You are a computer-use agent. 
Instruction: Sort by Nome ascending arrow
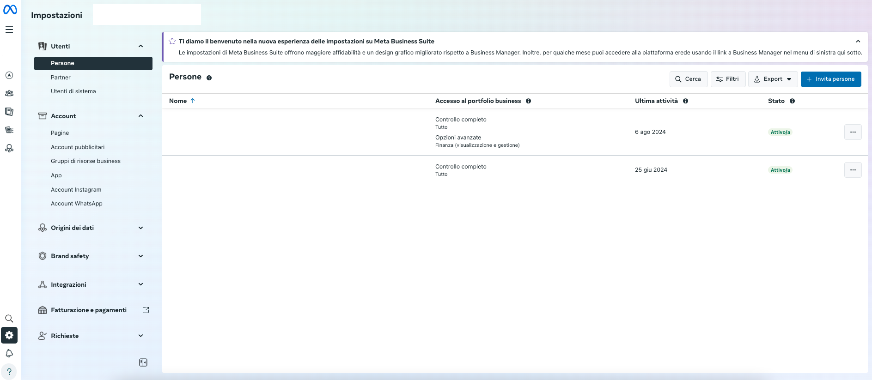coord(193,101)
